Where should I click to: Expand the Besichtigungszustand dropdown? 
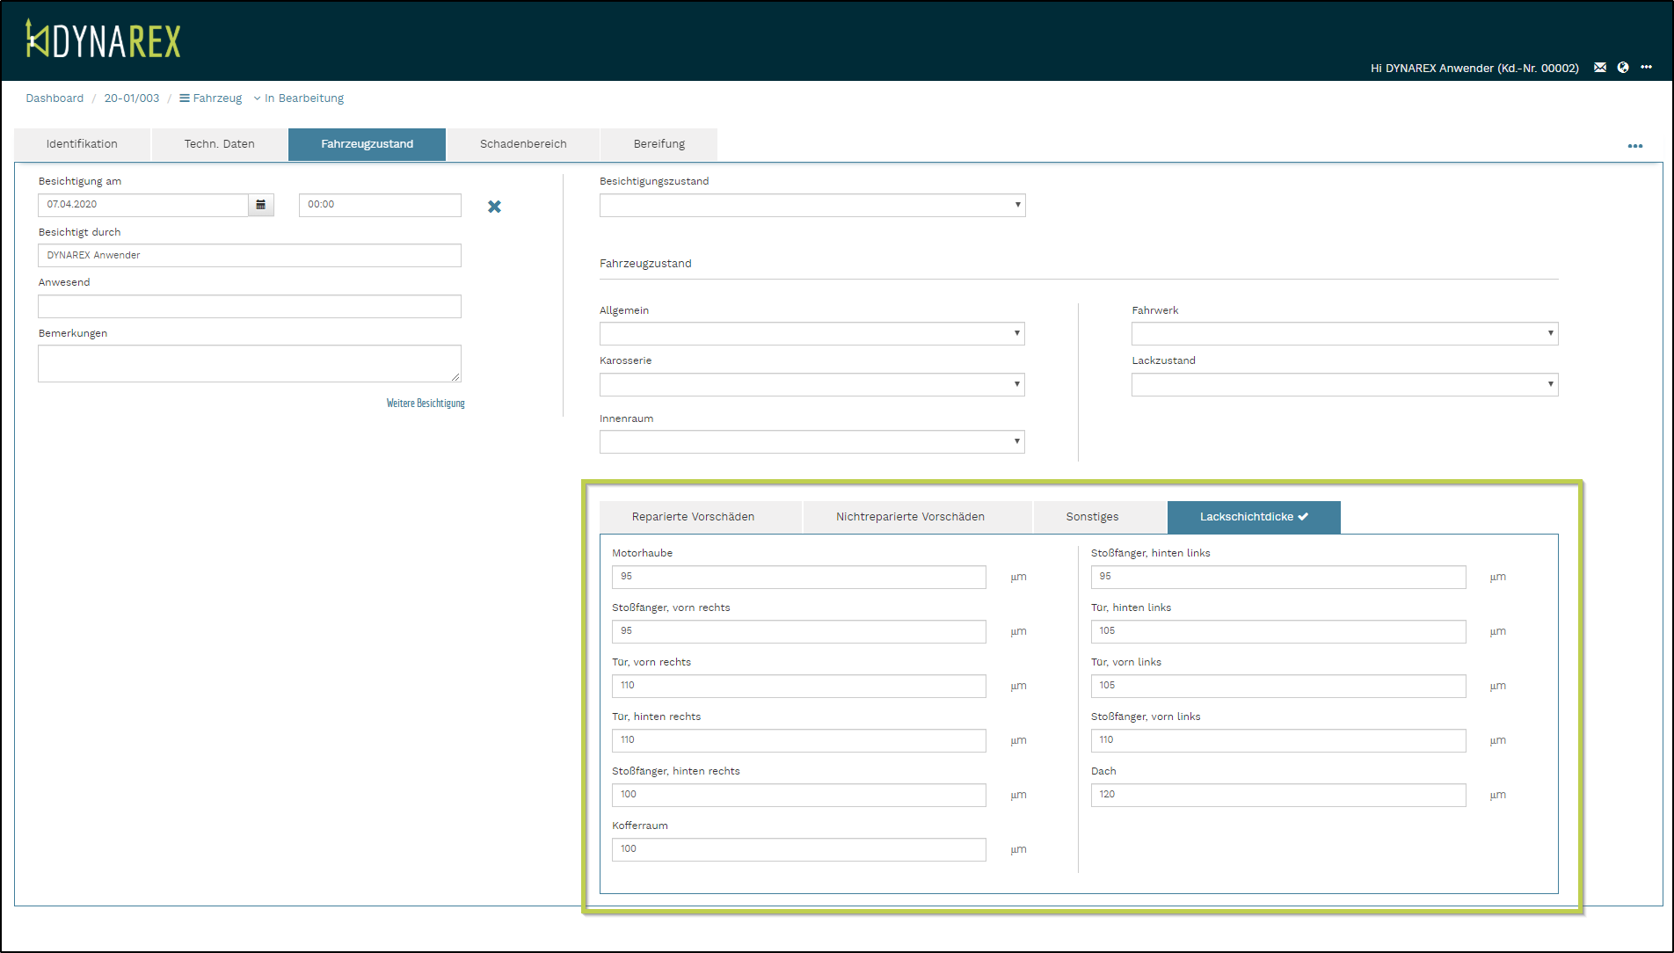click(x=812, y=206)
